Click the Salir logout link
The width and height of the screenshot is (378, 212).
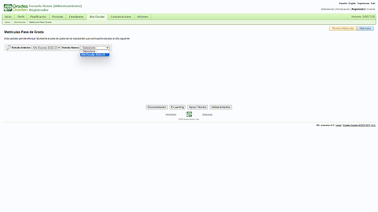[x=373, y=4]
